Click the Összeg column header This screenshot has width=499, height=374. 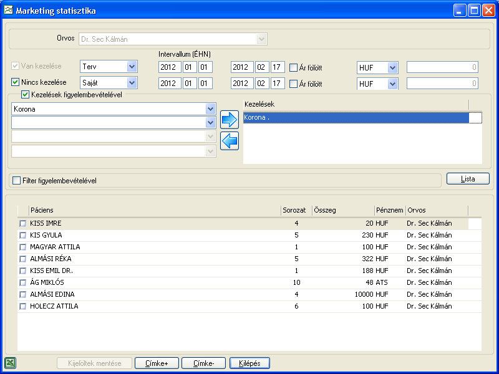[344, 210]
